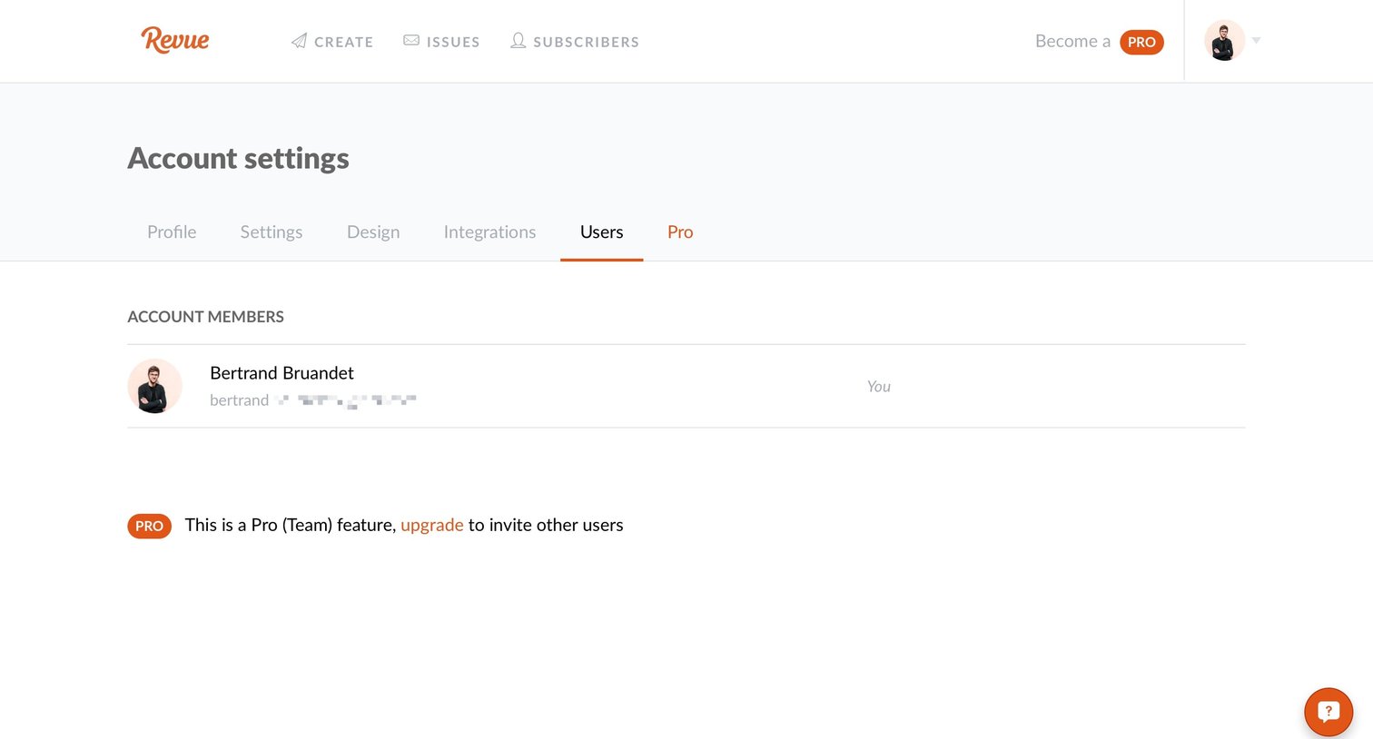The image size is (1373, 739).
Task: Click the 'You' label in member row
Action: (878, 386)
